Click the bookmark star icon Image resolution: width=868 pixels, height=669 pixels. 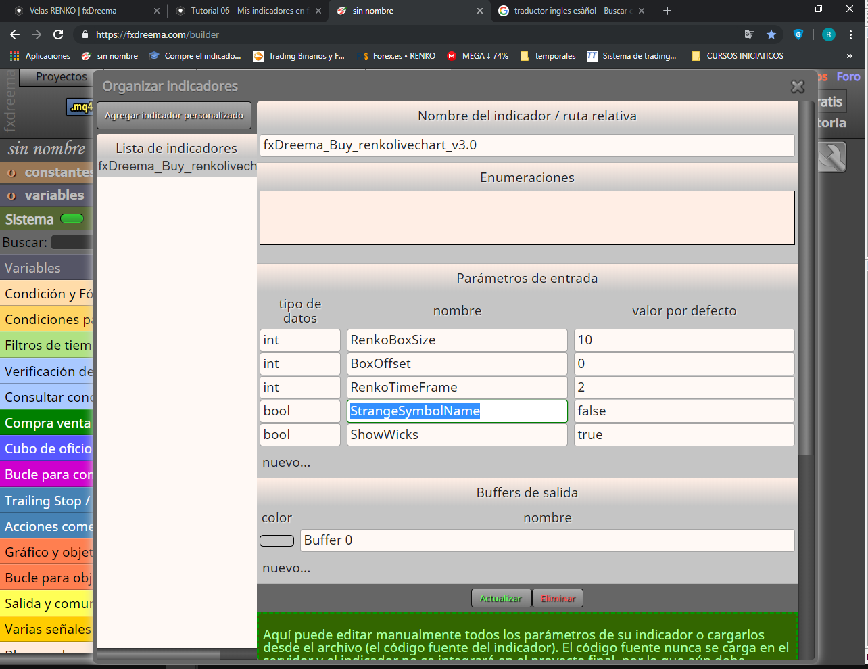click(x=771, y=34)
